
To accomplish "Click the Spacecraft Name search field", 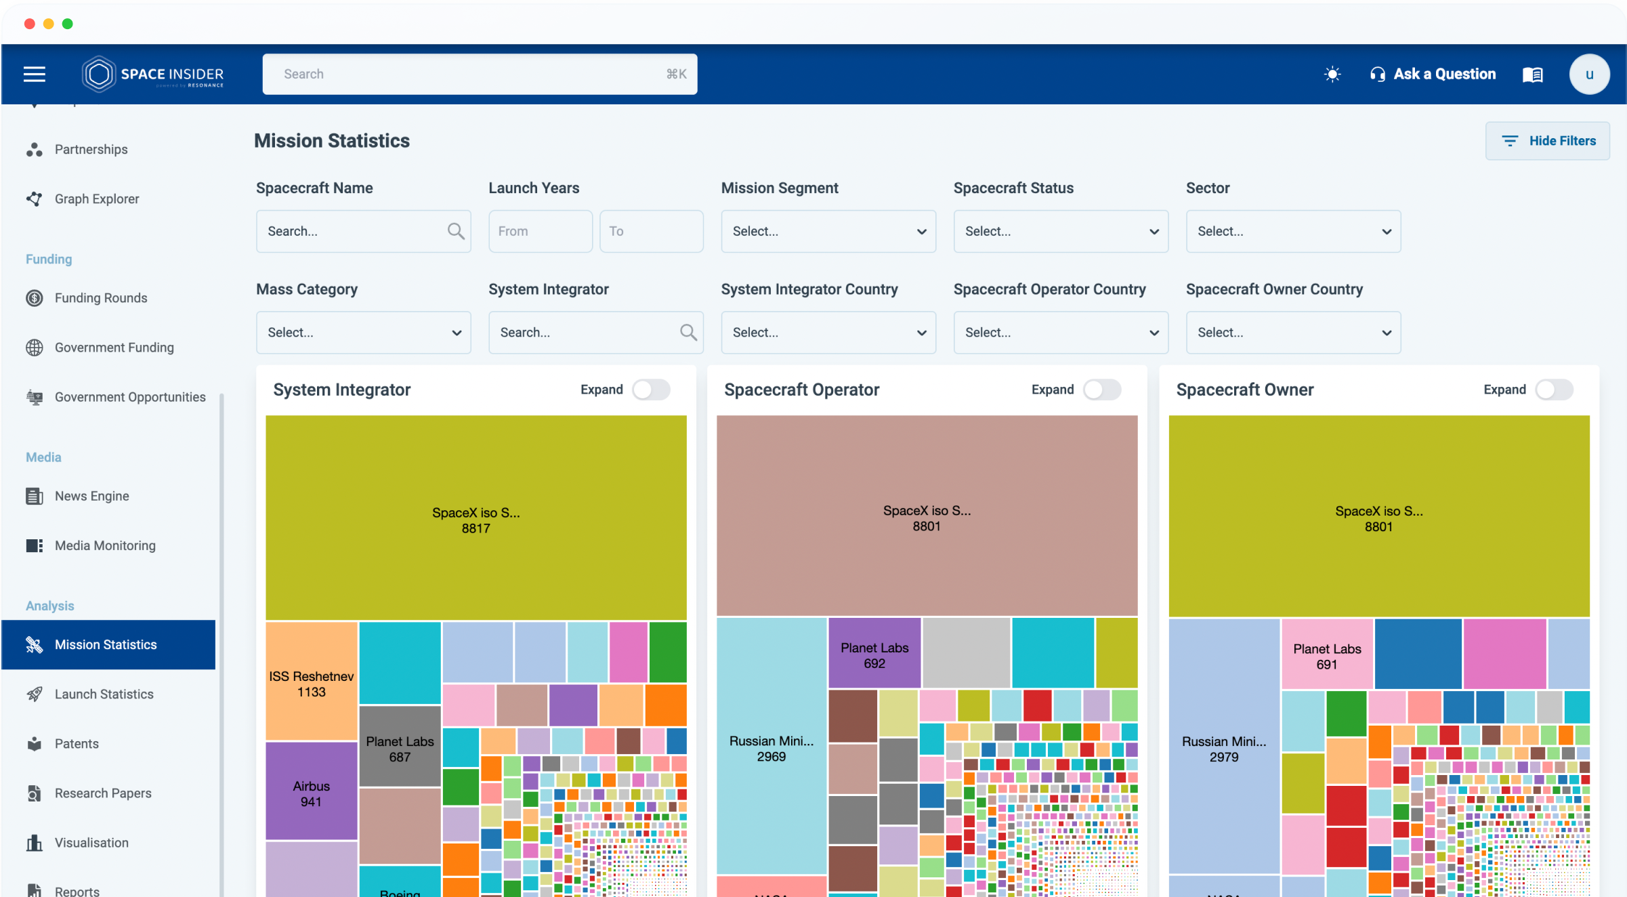I will click(x=363, y=231).
